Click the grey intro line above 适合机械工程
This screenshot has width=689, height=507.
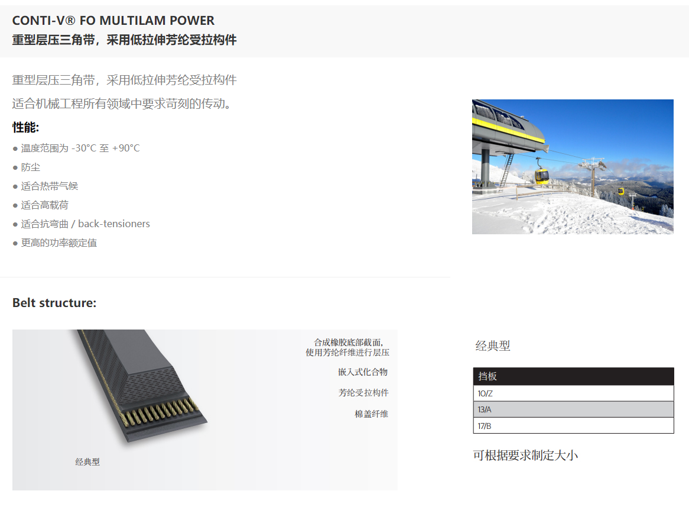click(x=124, y=80)
